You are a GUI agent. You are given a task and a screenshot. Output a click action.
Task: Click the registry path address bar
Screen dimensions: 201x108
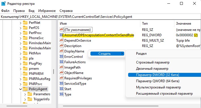pos(100,17)
